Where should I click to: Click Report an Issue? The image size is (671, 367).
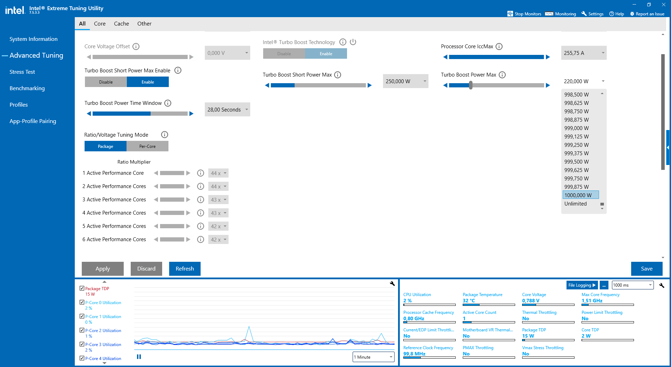point(647,14)
